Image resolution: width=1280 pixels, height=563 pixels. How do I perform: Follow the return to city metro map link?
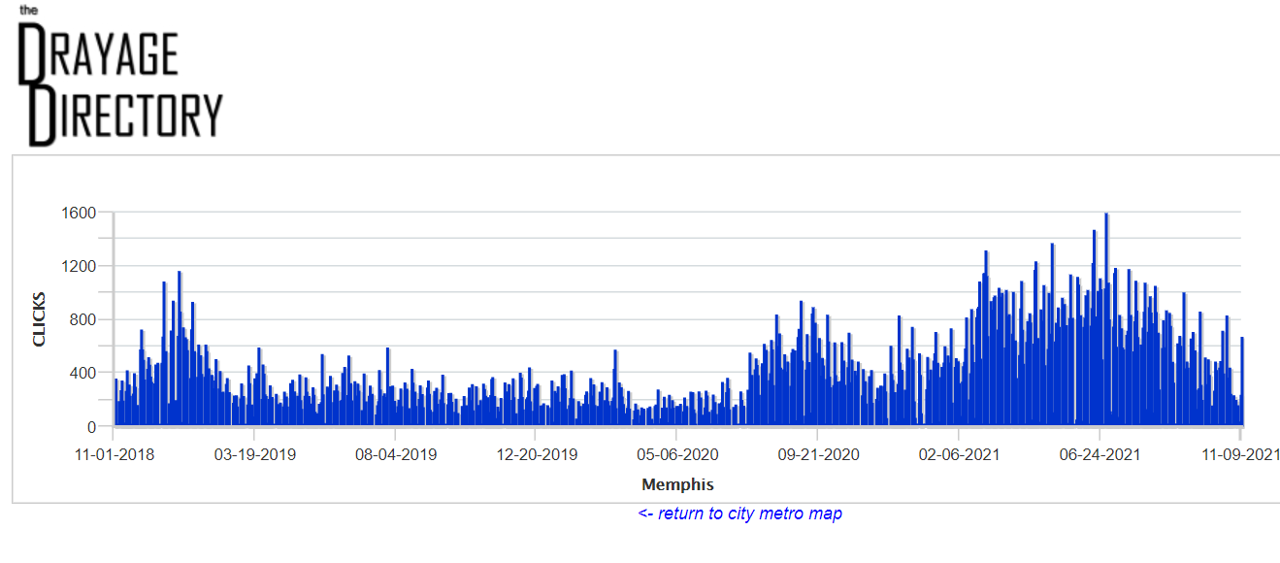740,513
